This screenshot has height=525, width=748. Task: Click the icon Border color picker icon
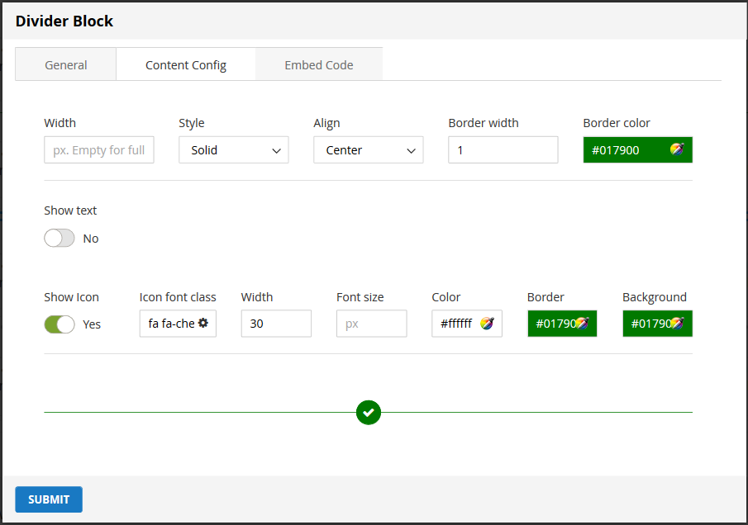(583, 324)
